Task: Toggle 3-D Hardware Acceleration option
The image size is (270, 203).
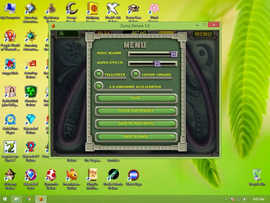Action: pos(99,86)
